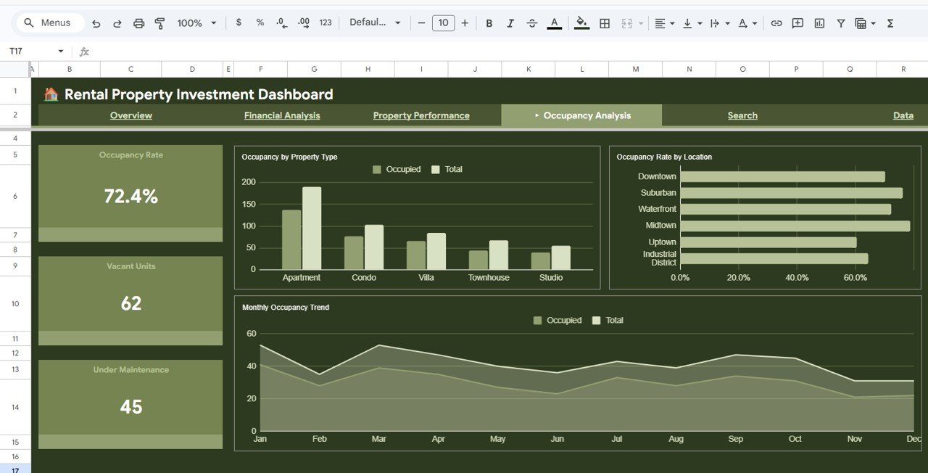Insert a chart
The height and width of the screenshot is (473, 928).
[x=819, y=22]
